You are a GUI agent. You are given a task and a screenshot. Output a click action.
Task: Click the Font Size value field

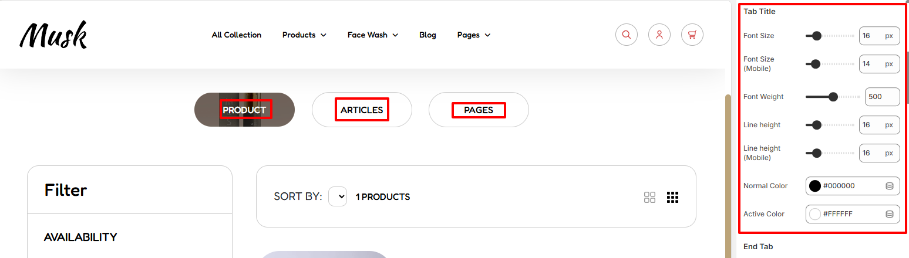coord(879,36)
